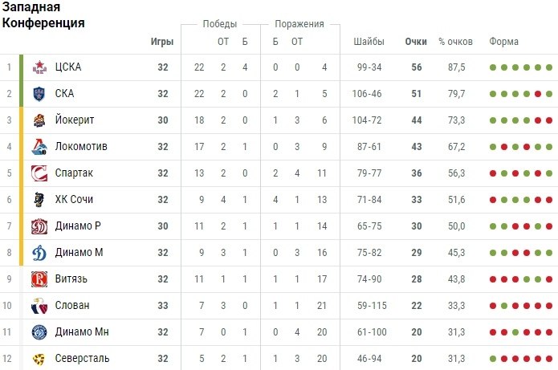Click the first red form dot for Спартак

coord(493,173)
